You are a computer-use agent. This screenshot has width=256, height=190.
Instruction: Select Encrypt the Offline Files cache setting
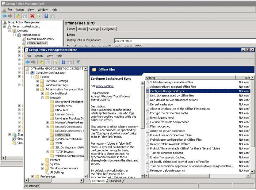tap(169, 113)
